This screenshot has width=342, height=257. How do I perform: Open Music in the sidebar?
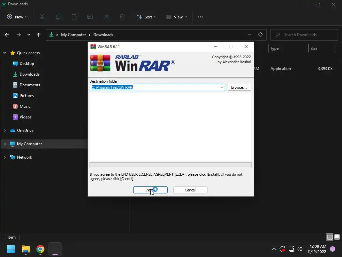tap(25, 106)
